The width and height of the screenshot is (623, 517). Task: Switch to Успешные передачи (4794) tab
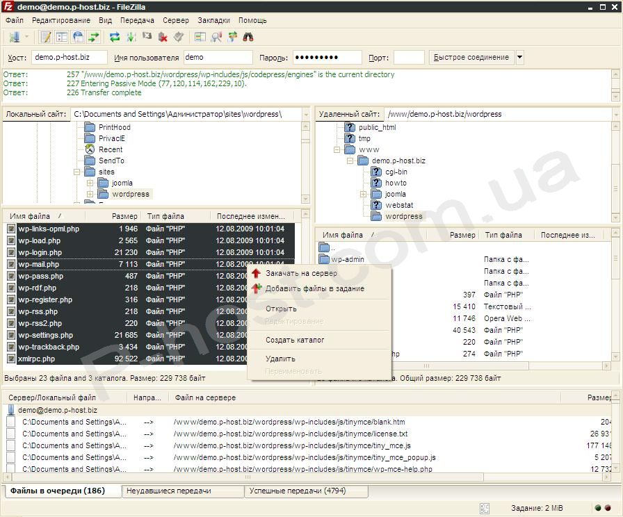point(307,491)
